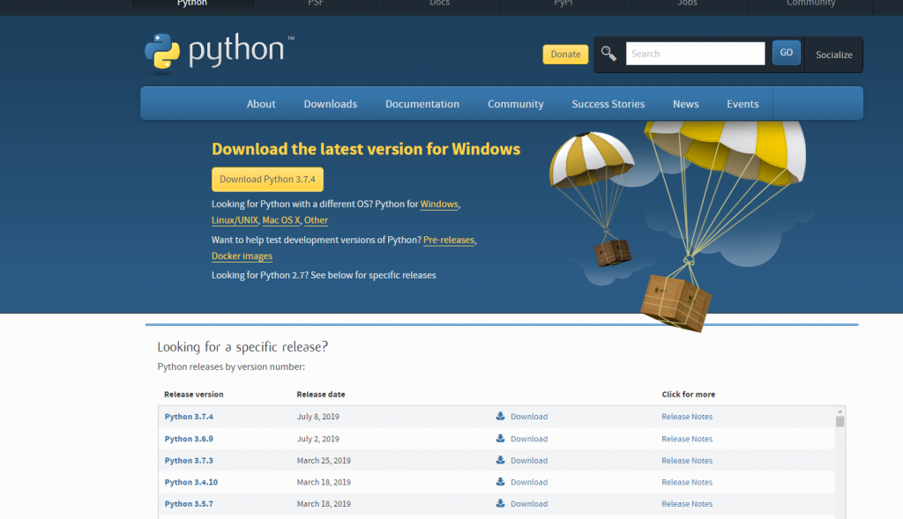The width and height of the screenshot is (903, 519).
Task: Click 'Looking for a specific release?' heading
Action: point(243,346)
